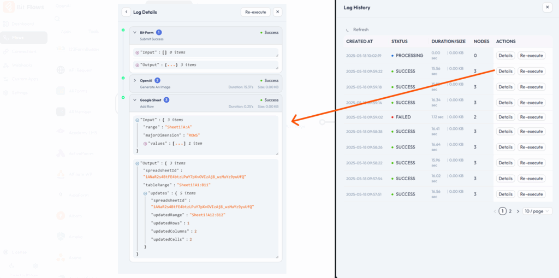Go to page 2 of log history
The width and height of the screenshot is (559, 278).
point(510,211)
